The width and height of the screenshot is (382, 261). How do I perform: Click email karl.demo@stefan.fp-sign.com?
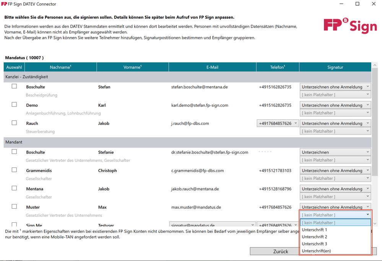200,105
